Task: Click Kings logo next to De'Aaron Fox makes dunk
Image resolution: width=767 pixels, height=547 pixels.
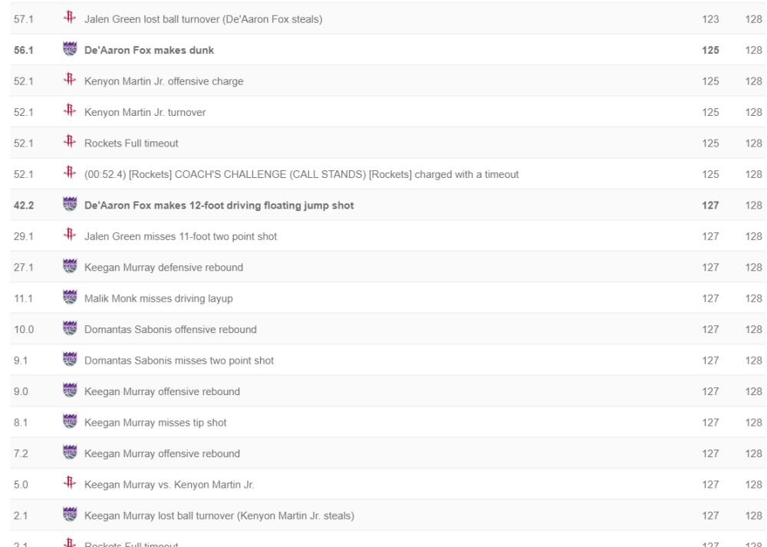Action: pos(70,49)
